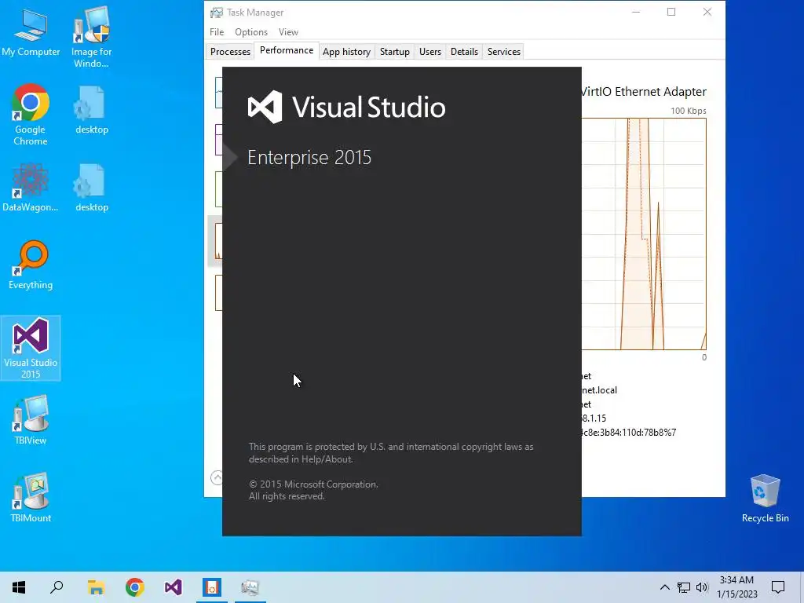Switch to the Services tab
804x603 pixels.
504,51
